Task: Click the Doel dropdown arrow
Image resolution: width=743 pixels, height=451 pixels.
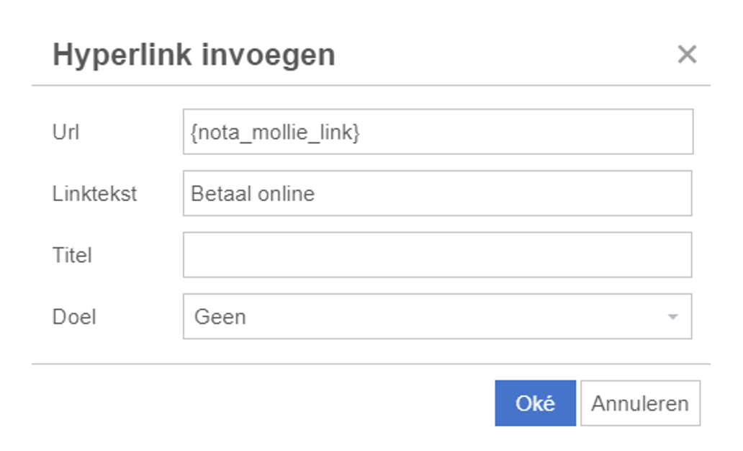Action: pyautogui.click(x=672, y=316)
